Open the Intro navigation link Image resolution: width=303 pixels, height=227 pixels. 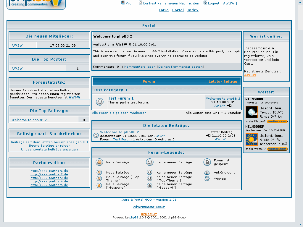pyautogui.click(x=164, y=10)
